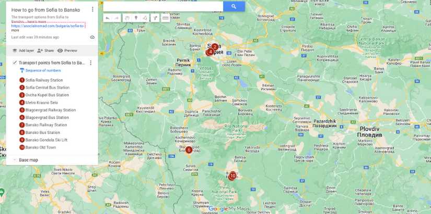Screen dimensions: 431x214
Task: Select the draw a line tool
Action: (x=145, y=18)
